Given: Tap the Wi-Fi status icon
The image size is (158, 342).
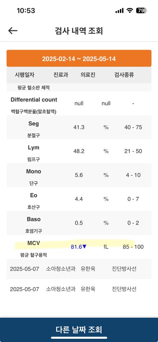Looking at the screenshot, I should click(130, 11).
